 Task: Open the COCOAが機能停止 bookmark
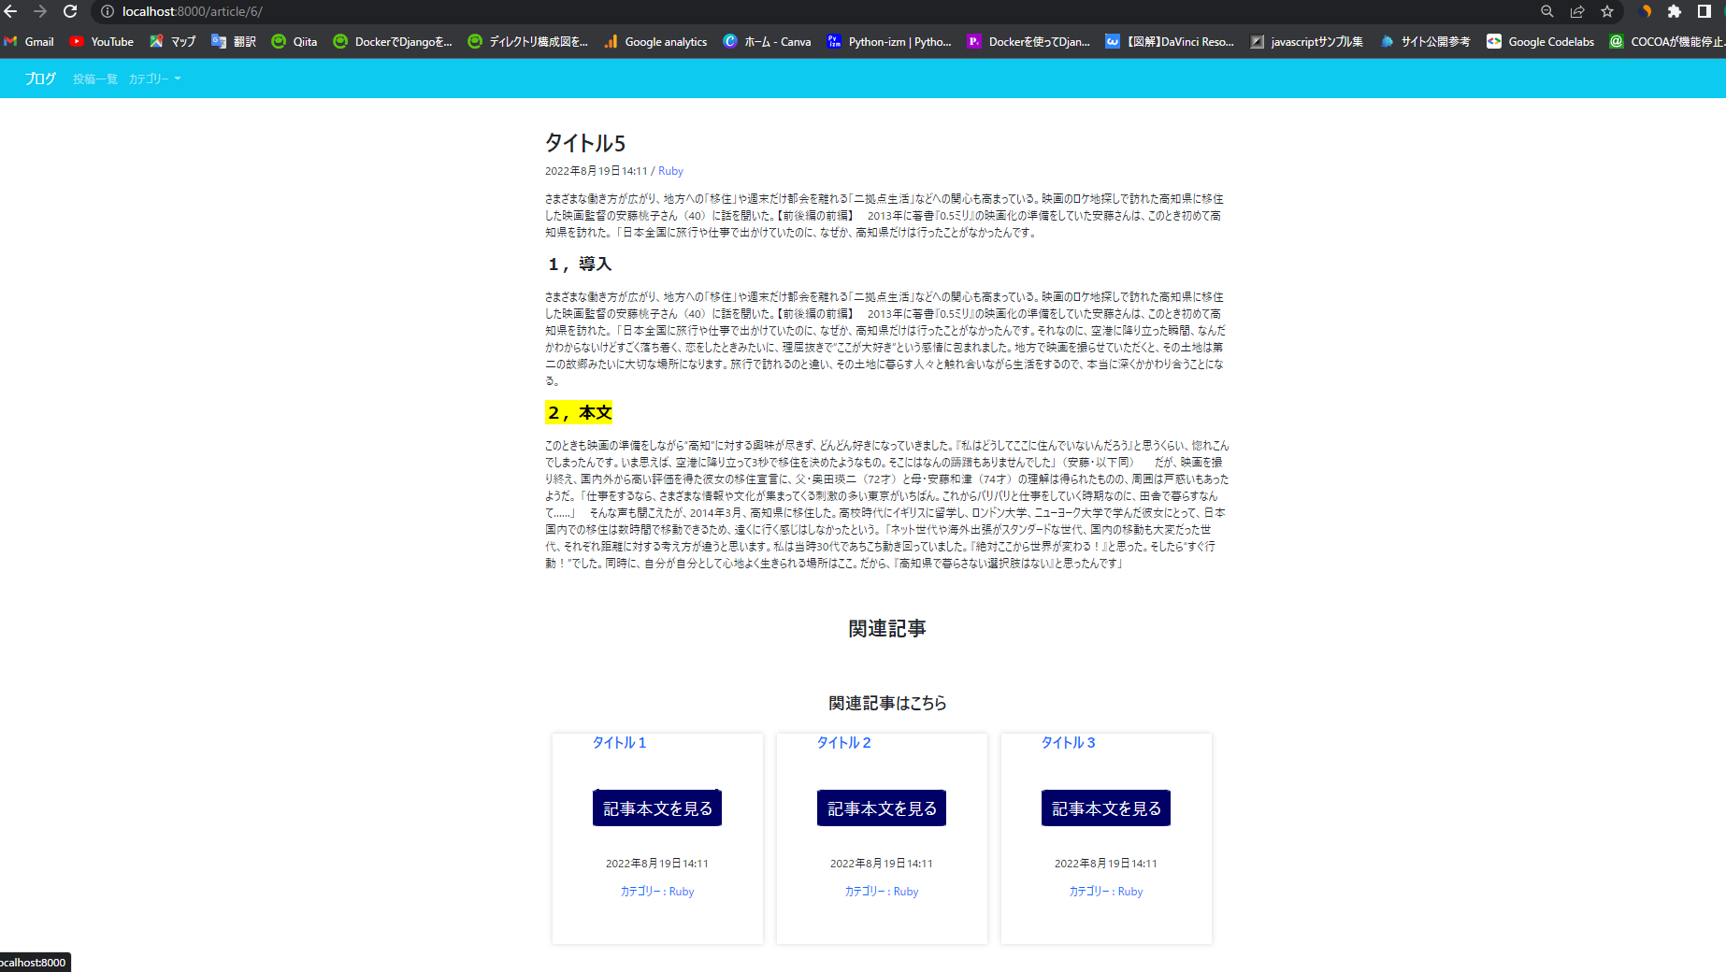1667,41
